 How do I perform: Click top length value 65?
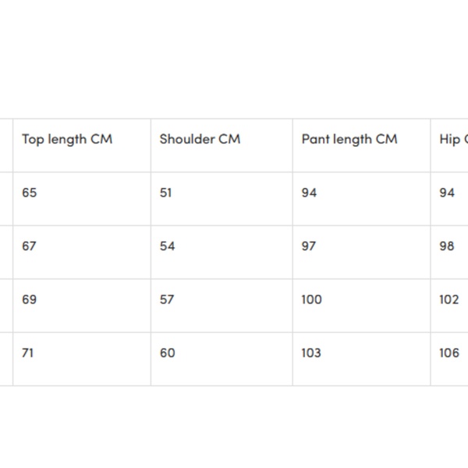click(x=30, y=193)
